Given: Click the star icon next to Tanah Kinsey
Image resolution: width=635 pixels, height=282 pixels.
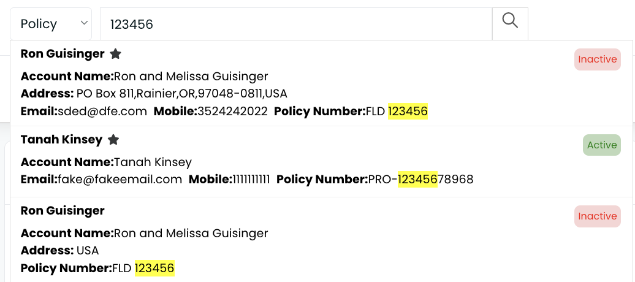Looking at the screenshot, I should (113, 140).
